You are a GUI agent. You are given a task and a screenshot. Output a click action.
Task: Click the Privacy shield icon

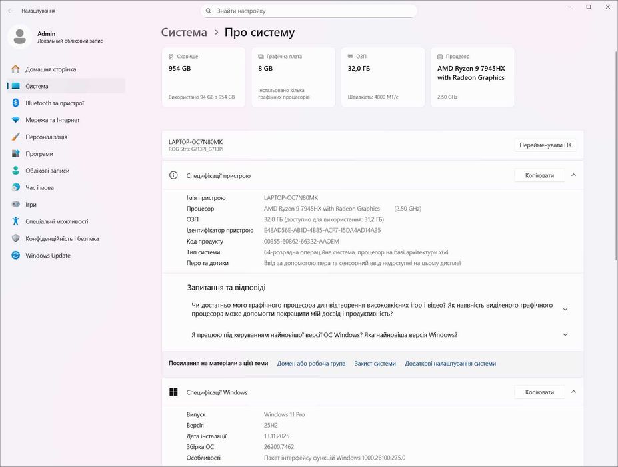click(15, 238)
